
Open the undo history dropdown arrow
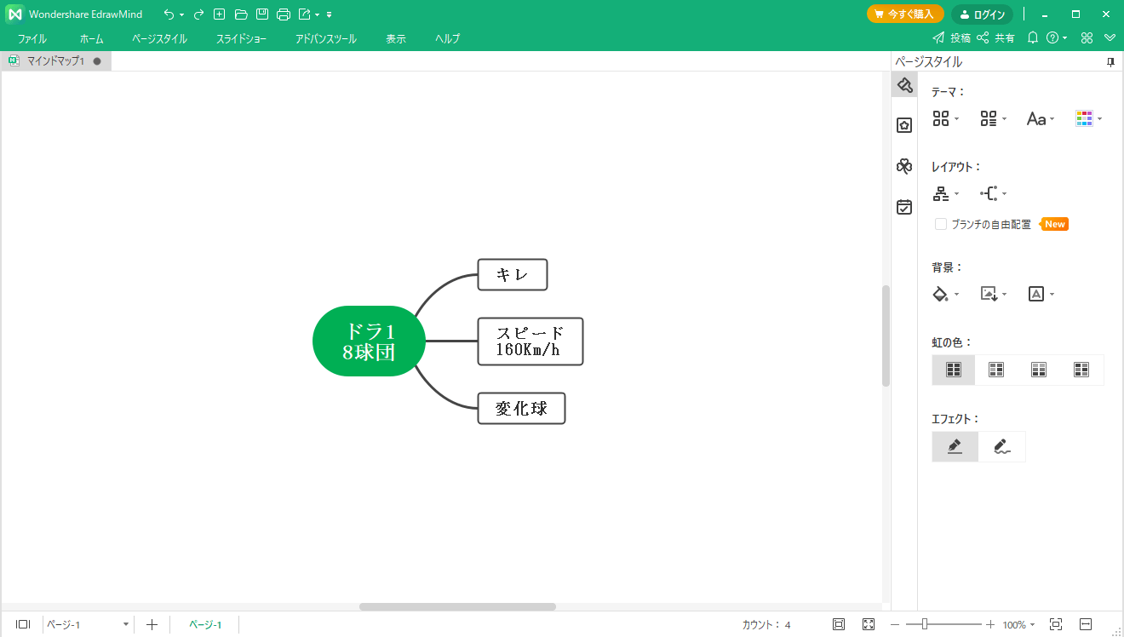point(181,15)
